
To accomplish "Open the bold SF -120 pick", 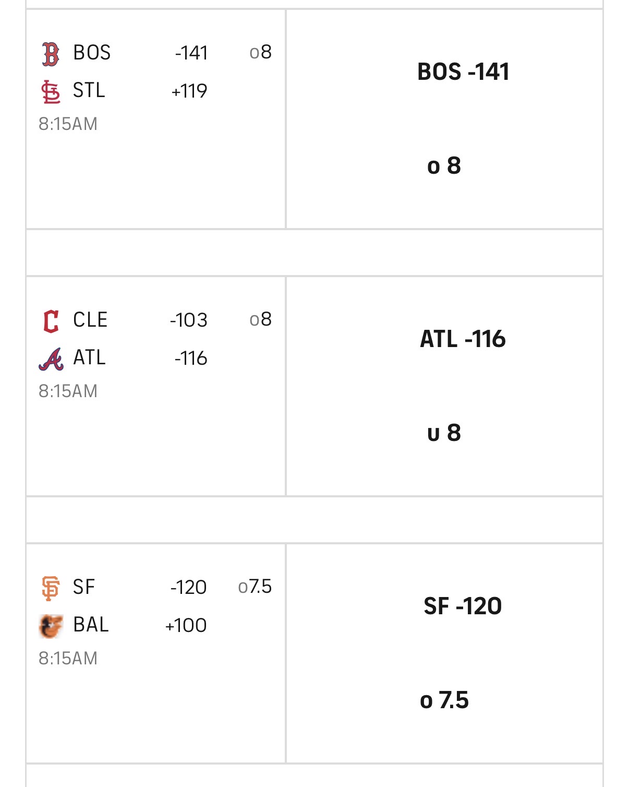I will pos(463,606).
